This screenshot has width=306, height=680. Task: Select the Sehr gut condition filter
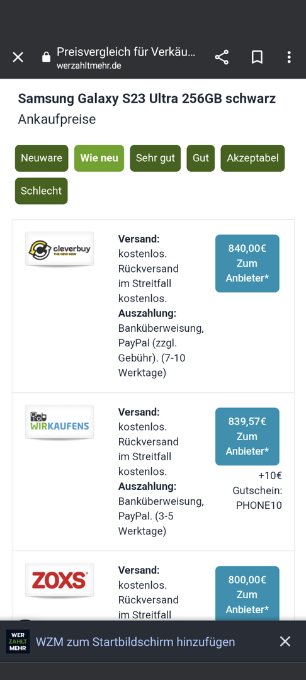(x=155, y=158)
